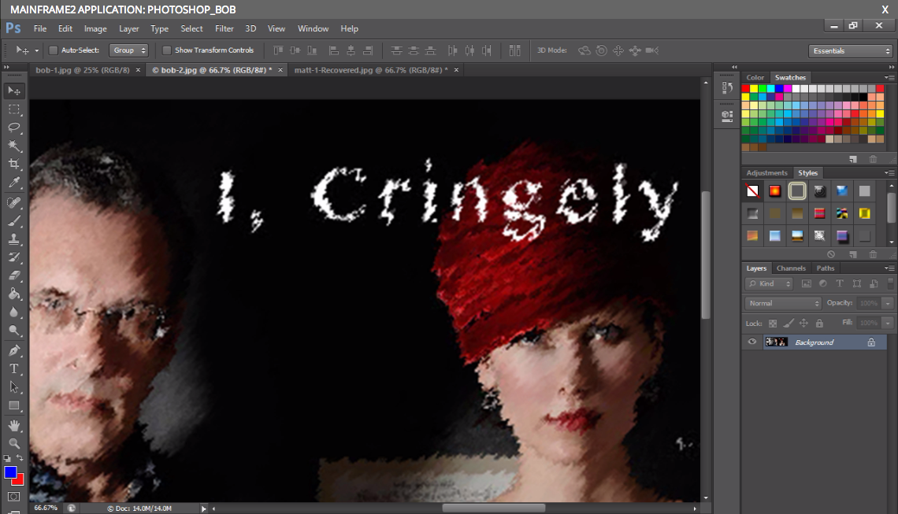Toggle lock transparent pixels

coord(773,324)
